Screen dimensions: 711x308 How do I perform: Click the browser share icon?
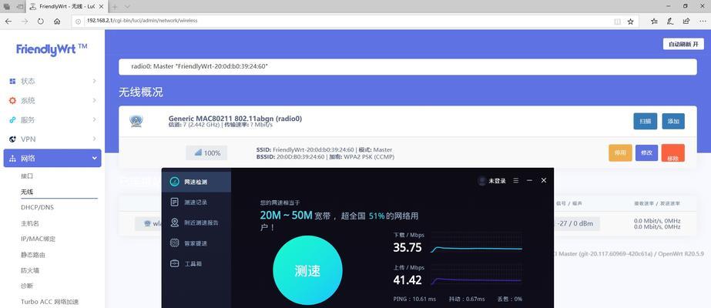point(686,22)
